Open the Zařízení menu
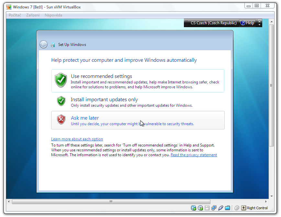 coord(33,15)
